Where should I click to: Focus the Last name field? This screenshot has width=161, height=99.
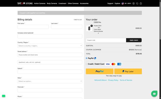[x=67, y=27]
